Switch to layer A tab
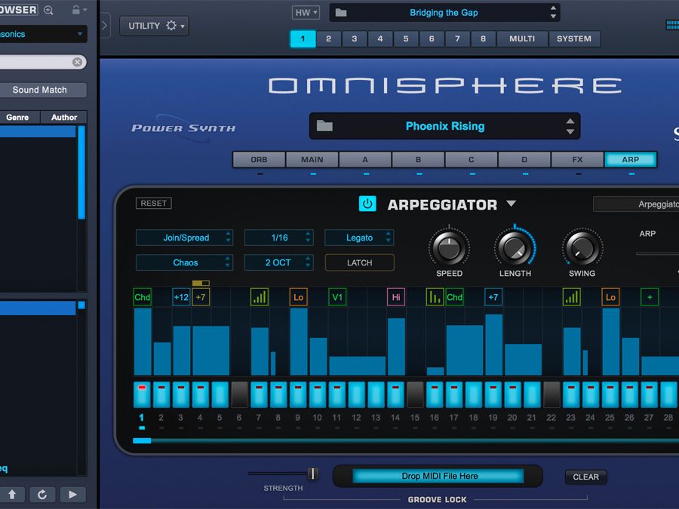Image resolution: width=679 pixels, height=509 pixels. [365, 159]
